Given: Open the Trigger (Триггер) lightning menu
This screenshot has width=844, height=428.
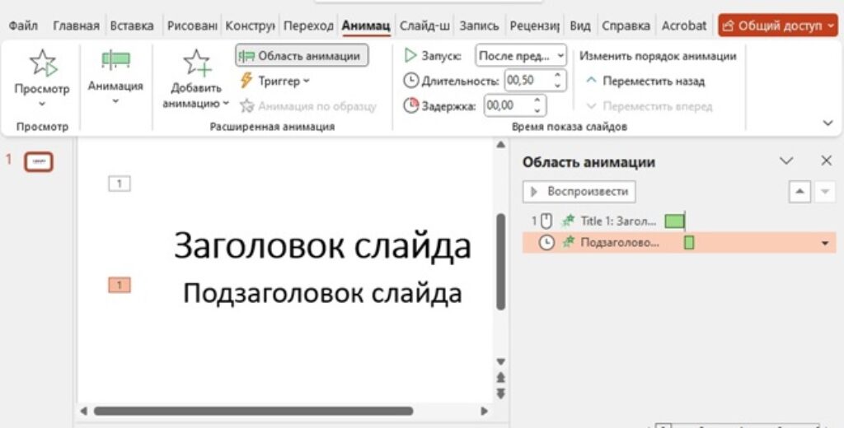Looking at the screenshot, I should coord(274,81).
